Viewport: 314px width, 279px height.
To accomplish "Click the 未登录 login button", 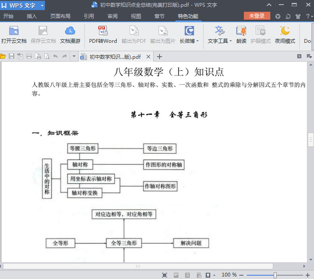I will (x=257, y=16).
